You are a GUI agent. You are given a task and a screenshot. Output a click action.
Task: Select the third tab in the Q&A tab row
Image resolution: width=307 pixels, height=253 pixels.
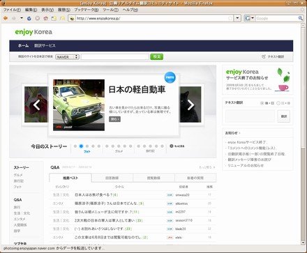coord(153,178)
